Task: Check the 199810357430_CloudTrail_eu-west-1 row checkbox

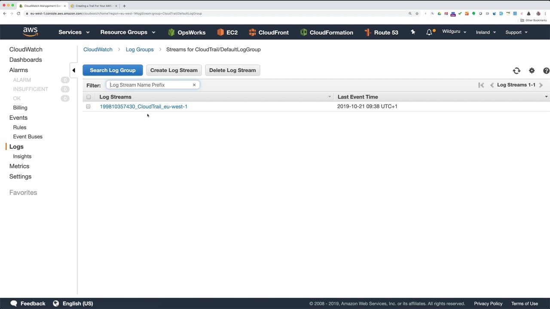Action: point(88,106)
